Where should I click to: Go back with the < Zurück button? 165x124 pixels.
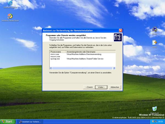click(89, 87)
